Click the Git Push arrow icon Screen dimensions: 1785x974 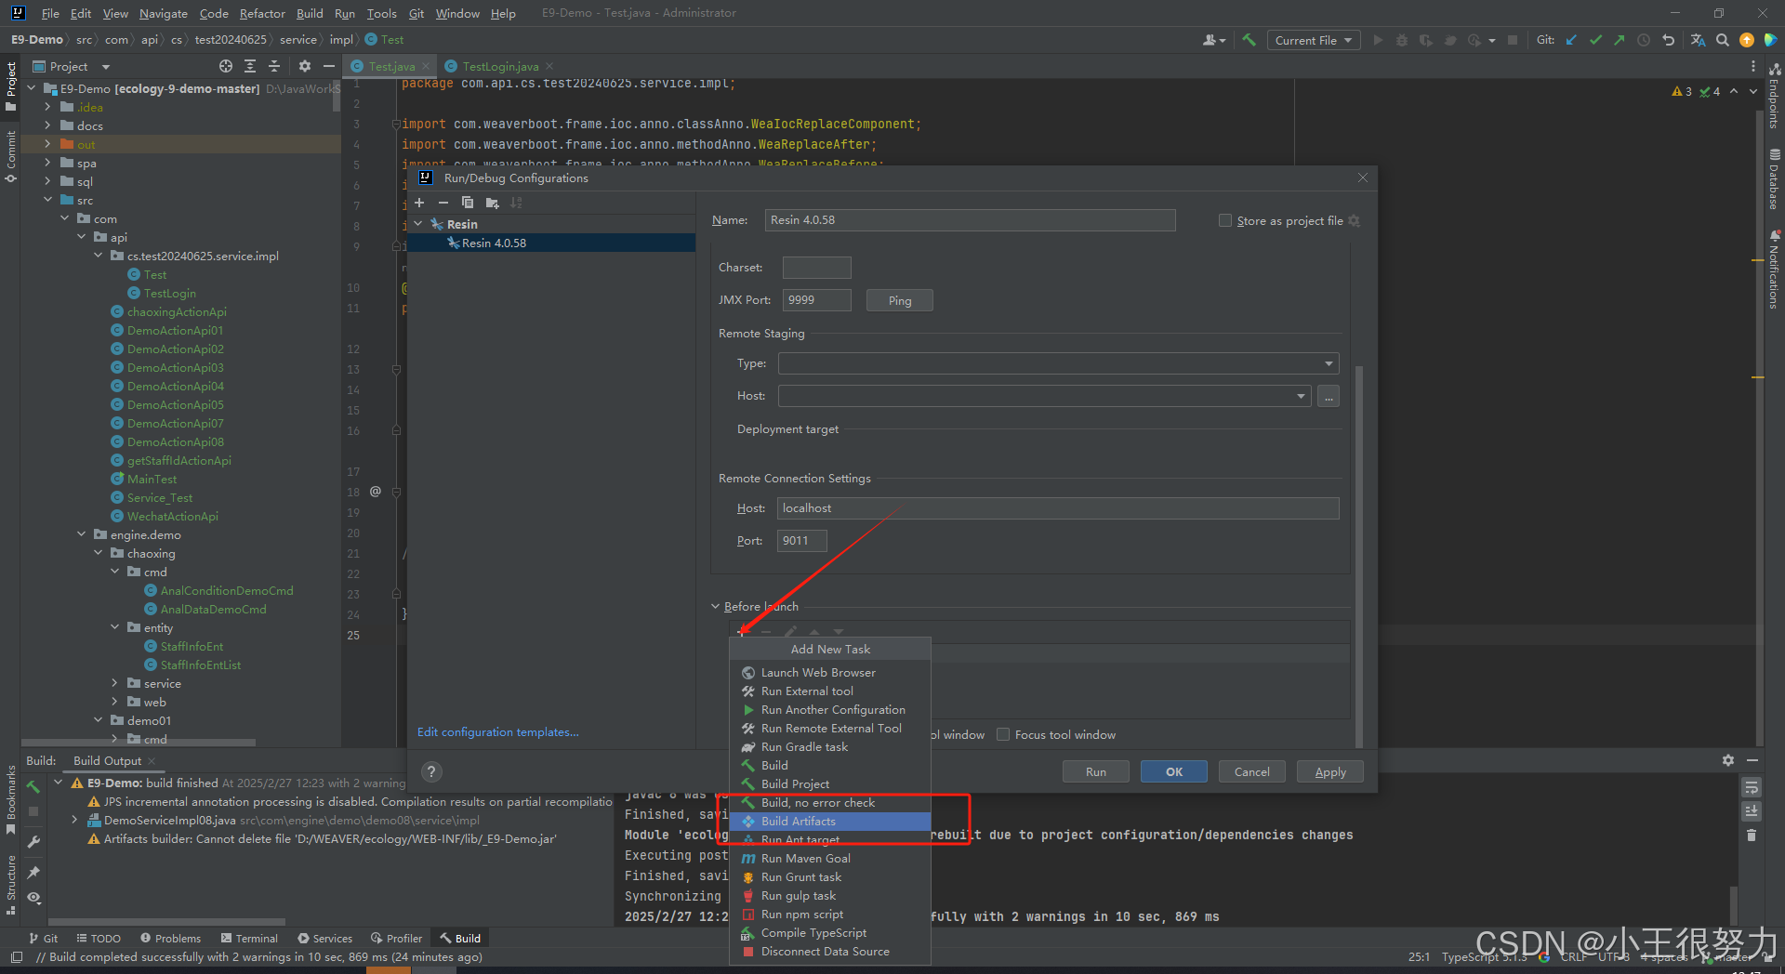click(x=1620, y=40)
